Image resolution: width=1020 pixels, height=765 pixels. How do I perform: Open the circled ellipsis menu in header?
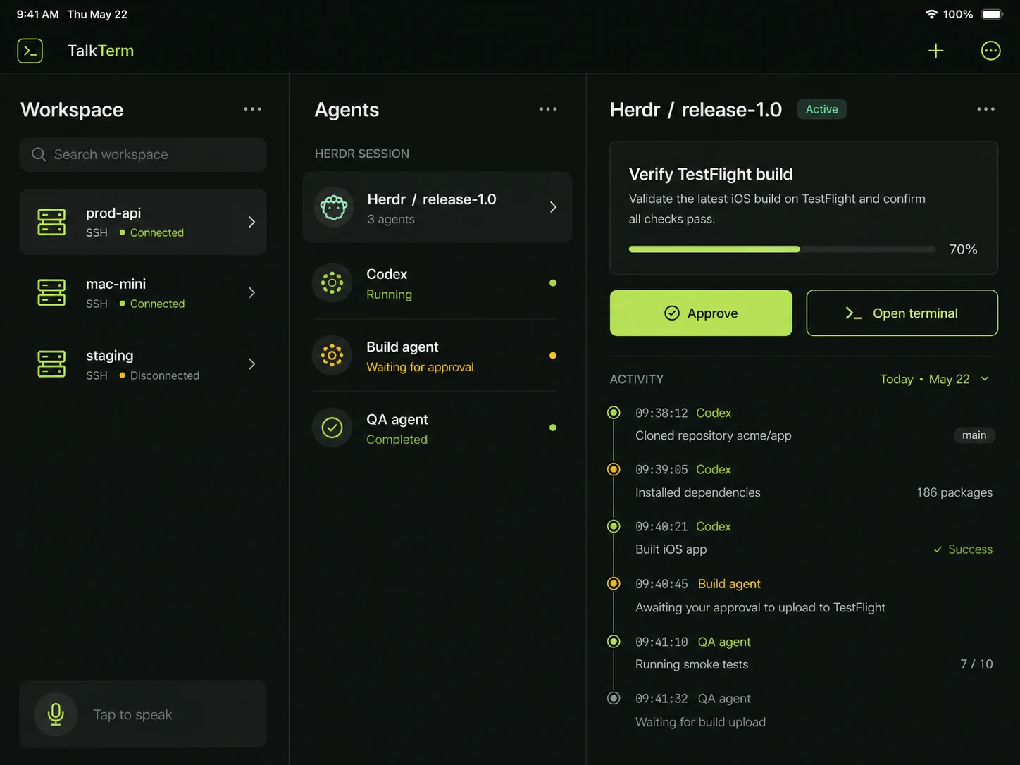(x=990, y=51)
